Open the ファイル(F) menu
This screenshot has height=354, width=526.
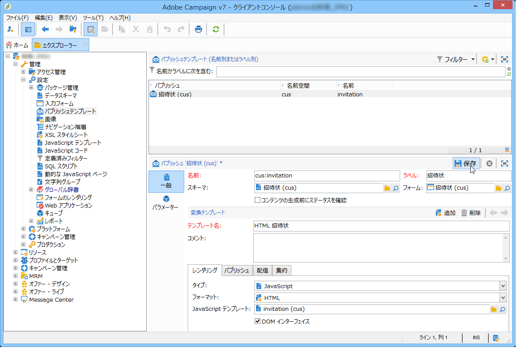click(17, 17)
